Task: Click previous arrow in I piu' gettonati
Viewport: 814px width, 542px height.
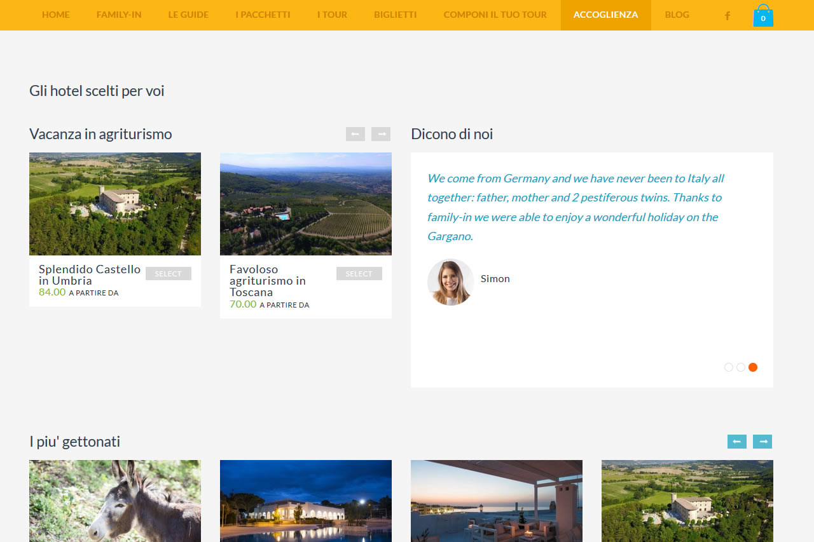Action: tap(737, 442)
